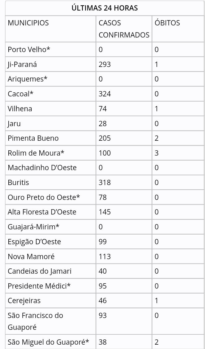This screenshot has width=205, height=349.
Task: Click the ÚLTIMAS 24 HORAS table title
Action: pos(104,8)
